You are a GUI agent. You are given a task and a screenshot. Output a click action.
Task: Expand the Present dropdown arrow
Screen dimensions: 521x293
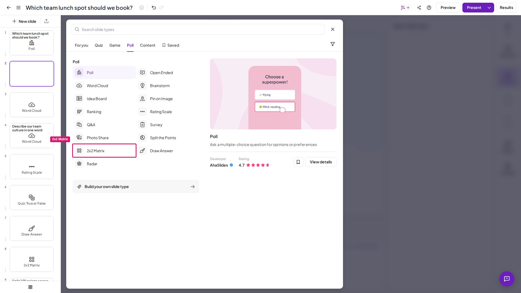489,8
